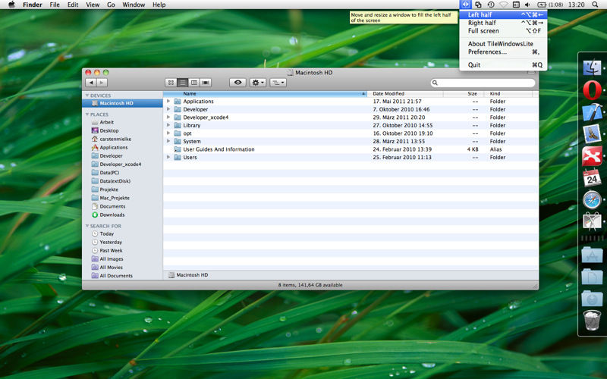607x379 pixels.
Task: Click the Finder search field
Action: click(483, 83)
